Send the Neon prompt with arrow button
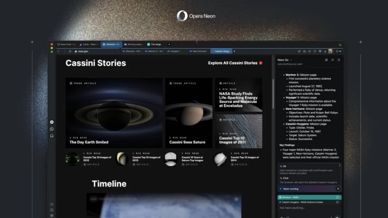 coord(338,217)
